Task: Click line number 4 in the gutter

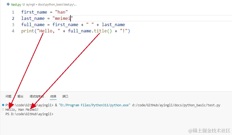Action: [x=13, y=31]
